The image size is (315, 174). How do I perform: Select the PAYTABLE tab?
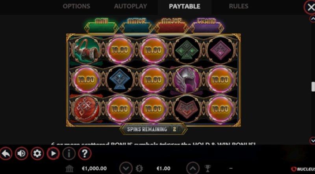185,6
